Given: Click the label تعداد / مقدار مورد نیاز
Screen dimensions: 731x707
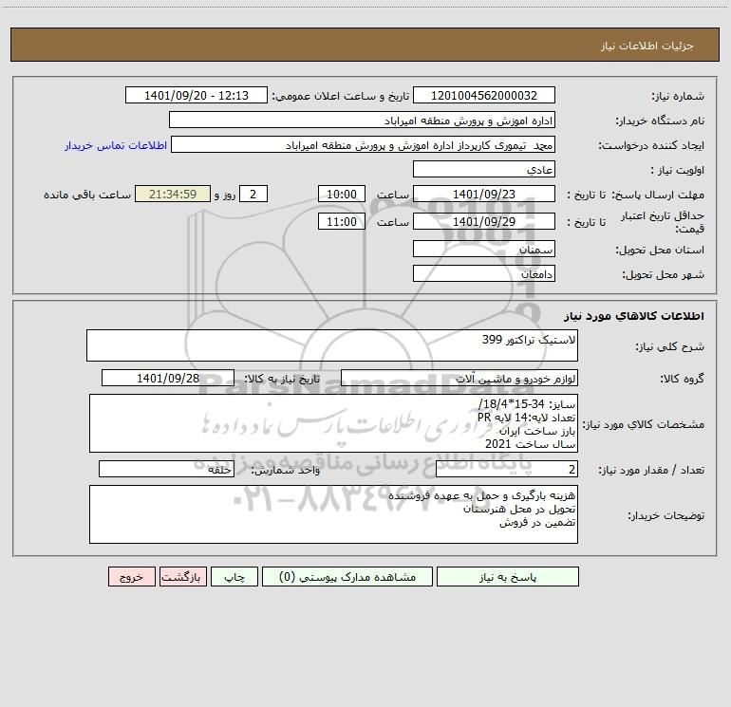Looking at the screenshot, I should point(651,470).
